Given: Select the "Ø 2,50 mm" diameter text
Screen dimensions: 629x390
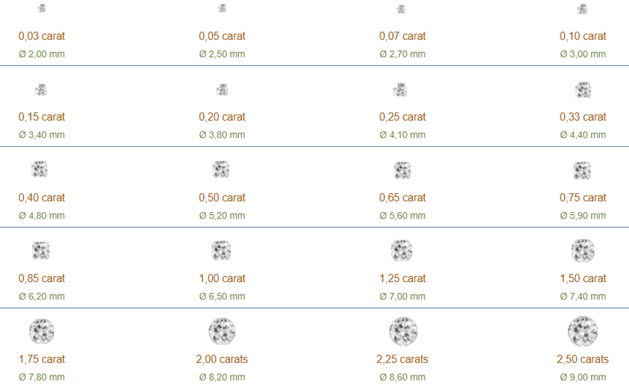Looking at the screenshot, I should (222, 54).
